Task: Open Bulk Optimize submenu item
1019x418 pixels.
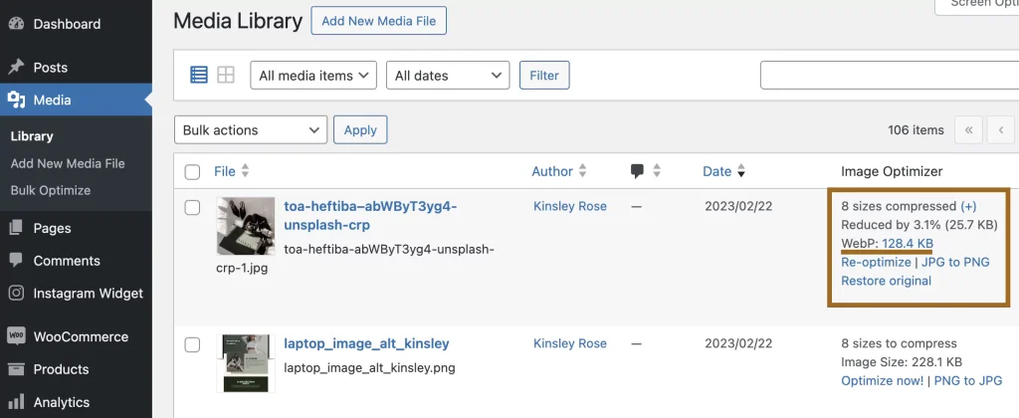Action: coord(50,190)
